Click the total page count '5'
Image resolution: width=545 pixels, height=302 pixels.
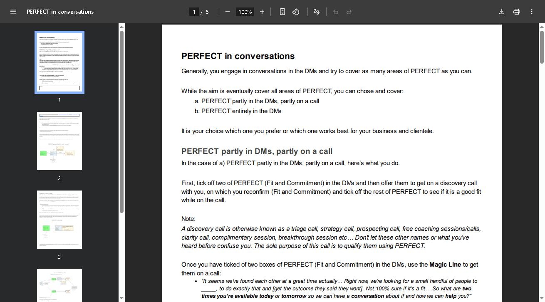tap(207, 12)
